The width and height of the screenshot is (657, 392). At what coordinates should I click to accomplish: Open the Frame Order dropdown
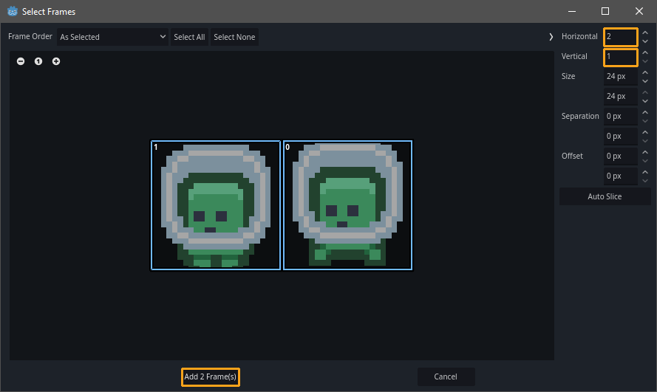(113, 37)
